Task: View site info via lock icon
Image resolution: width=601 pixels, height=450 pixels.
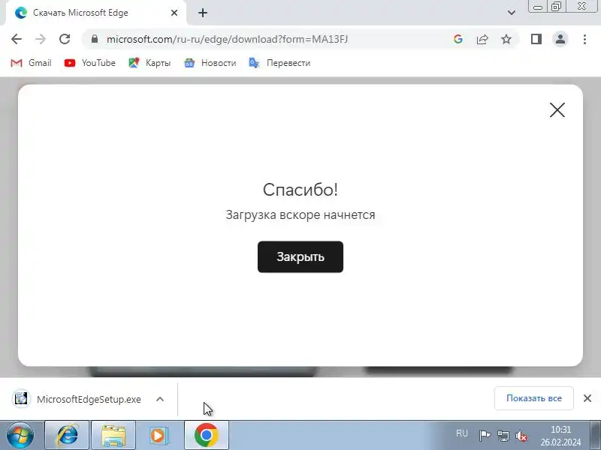Action: pos(95,39)
